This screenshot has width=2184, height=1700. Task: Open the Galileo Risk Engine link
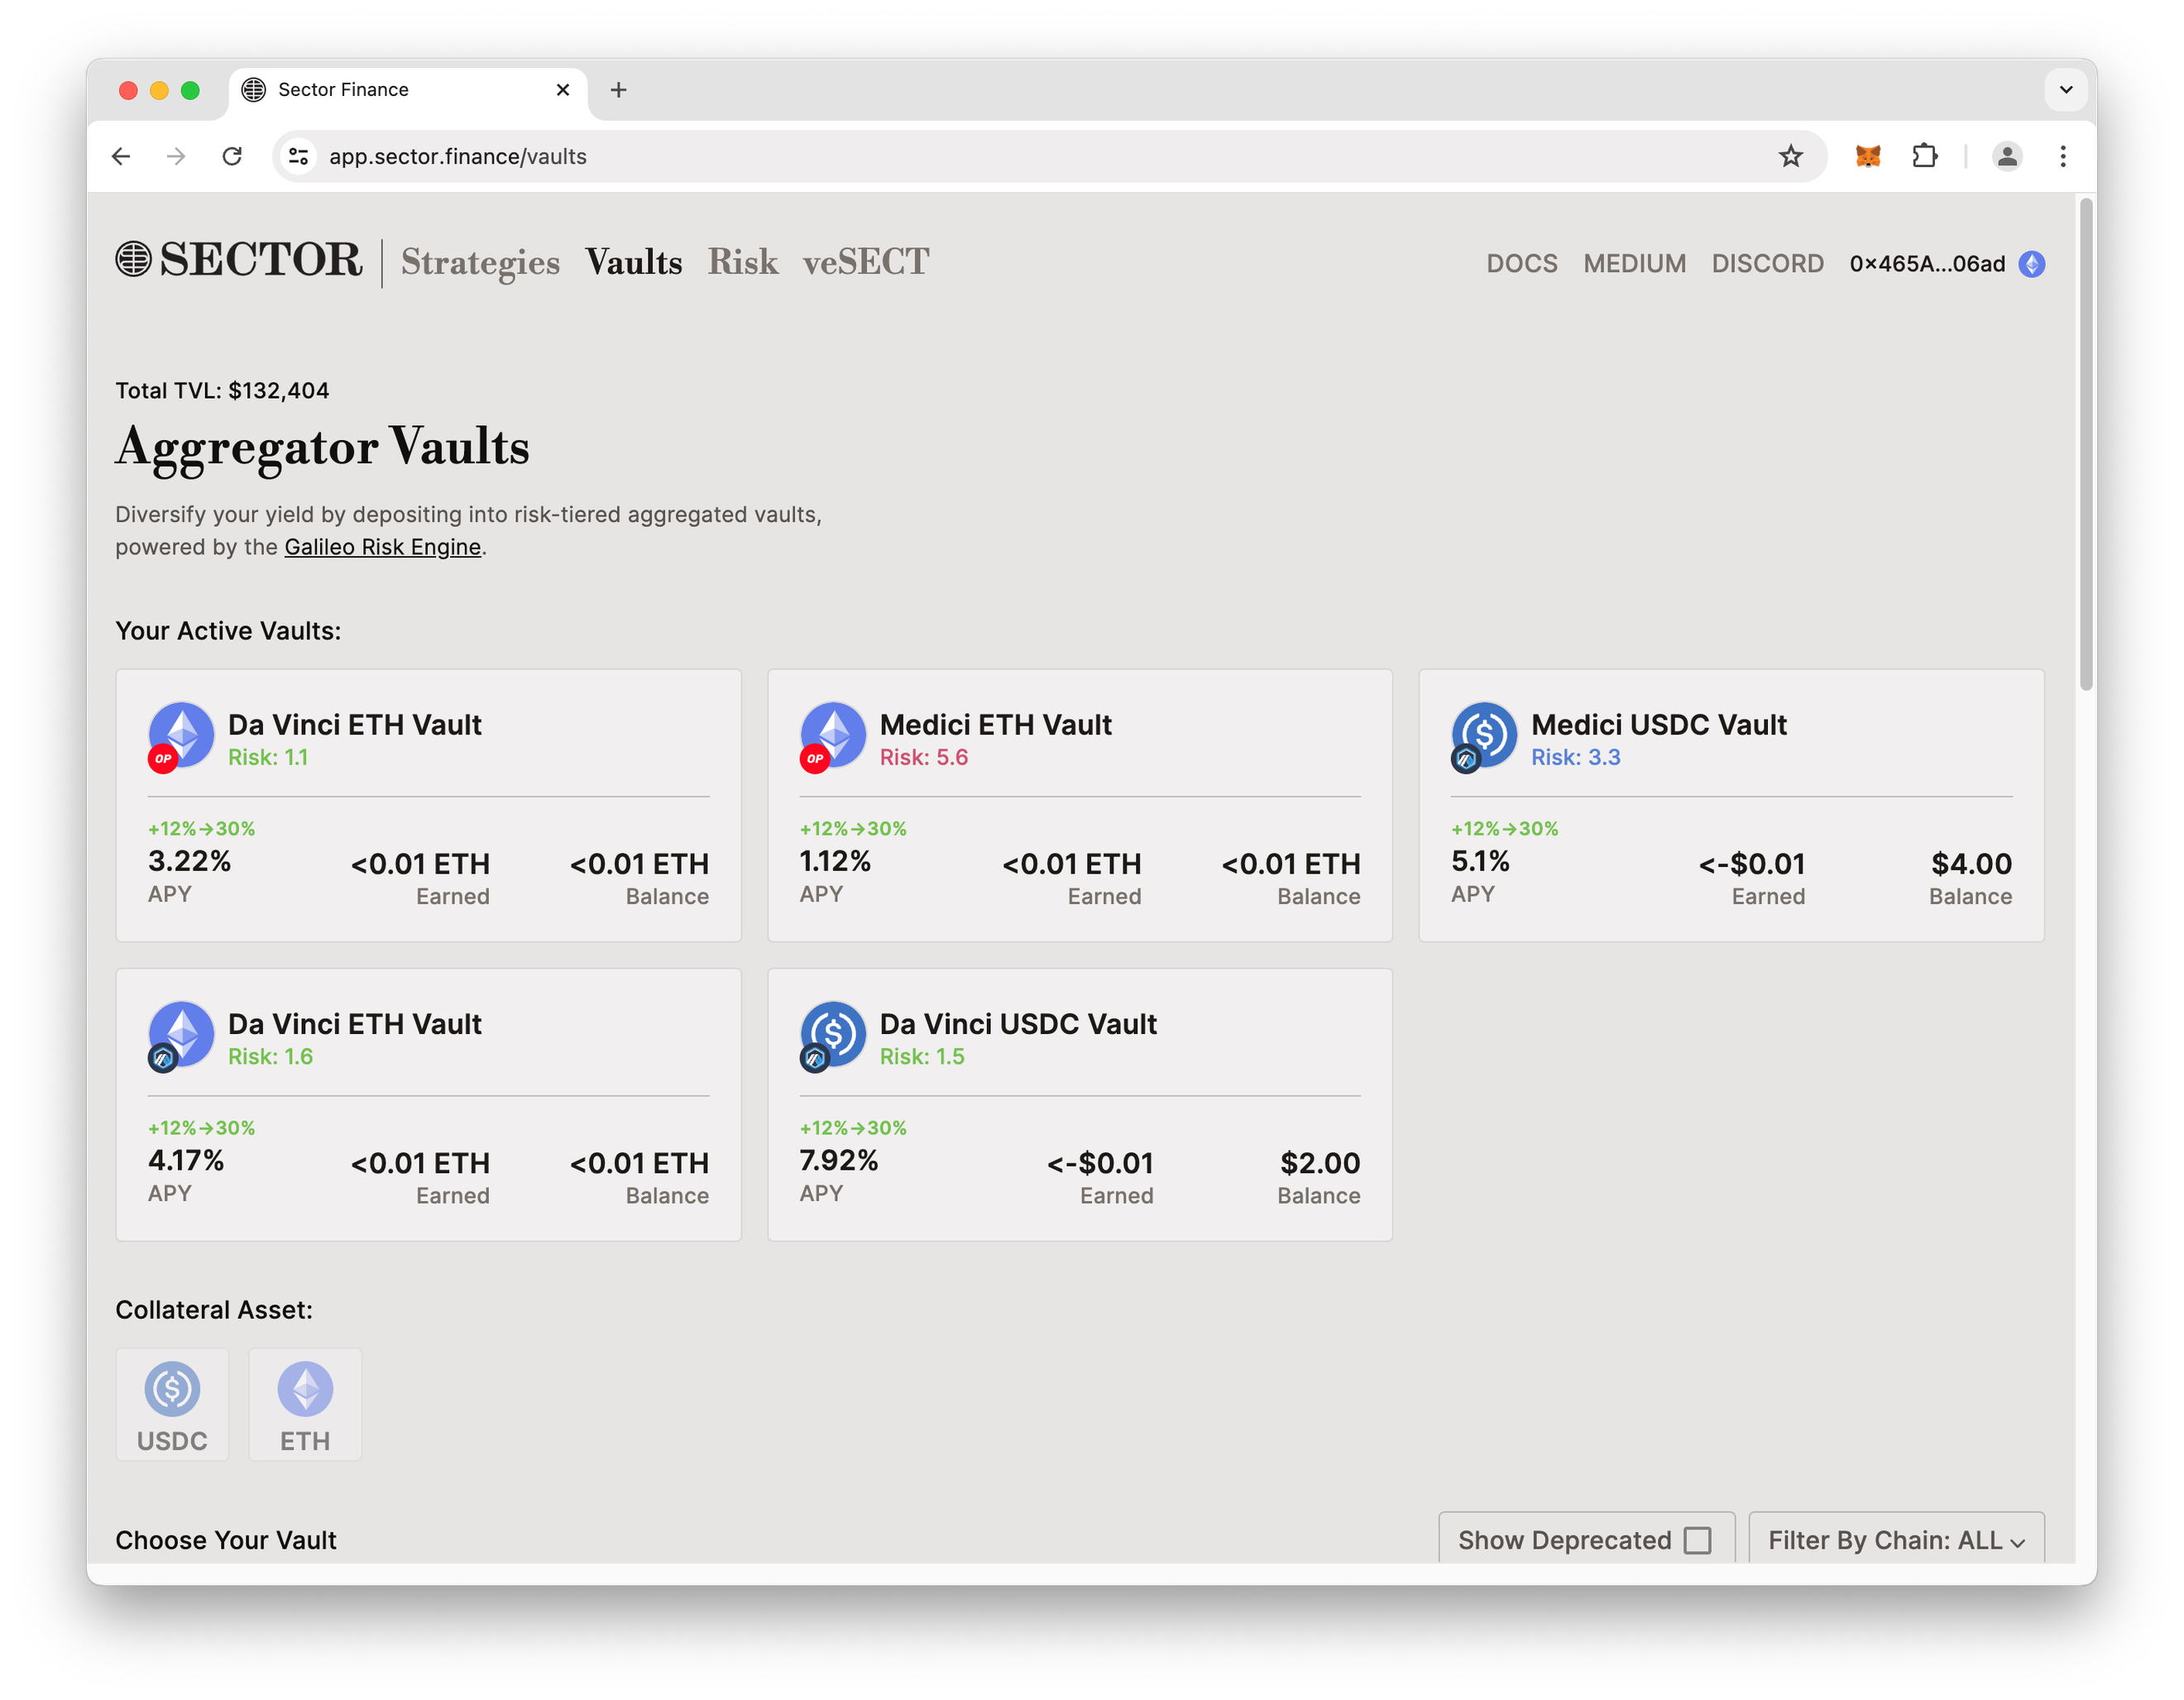click(382, 547)
